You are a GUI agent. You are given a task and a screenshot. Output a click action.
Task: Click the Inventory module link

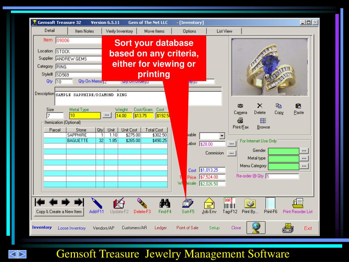(x=42, y=228)
